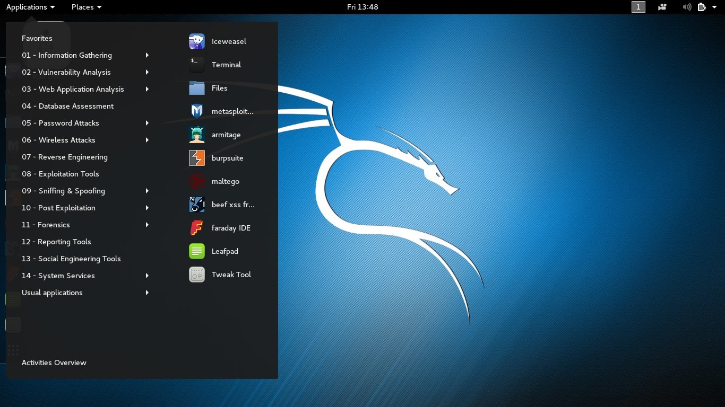This screenshot has height=407, width=725.
Task: Expand the 05 - Password Attacks submenu
Action: coord(60,123)
